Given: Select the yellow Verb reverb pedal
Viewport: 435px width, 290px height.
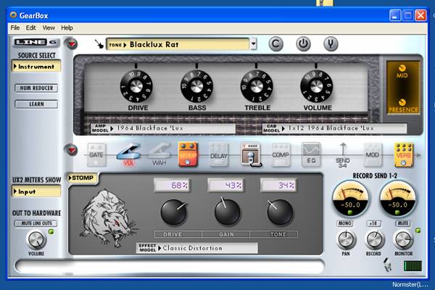Looking at the screenshot, I should 404,155.
